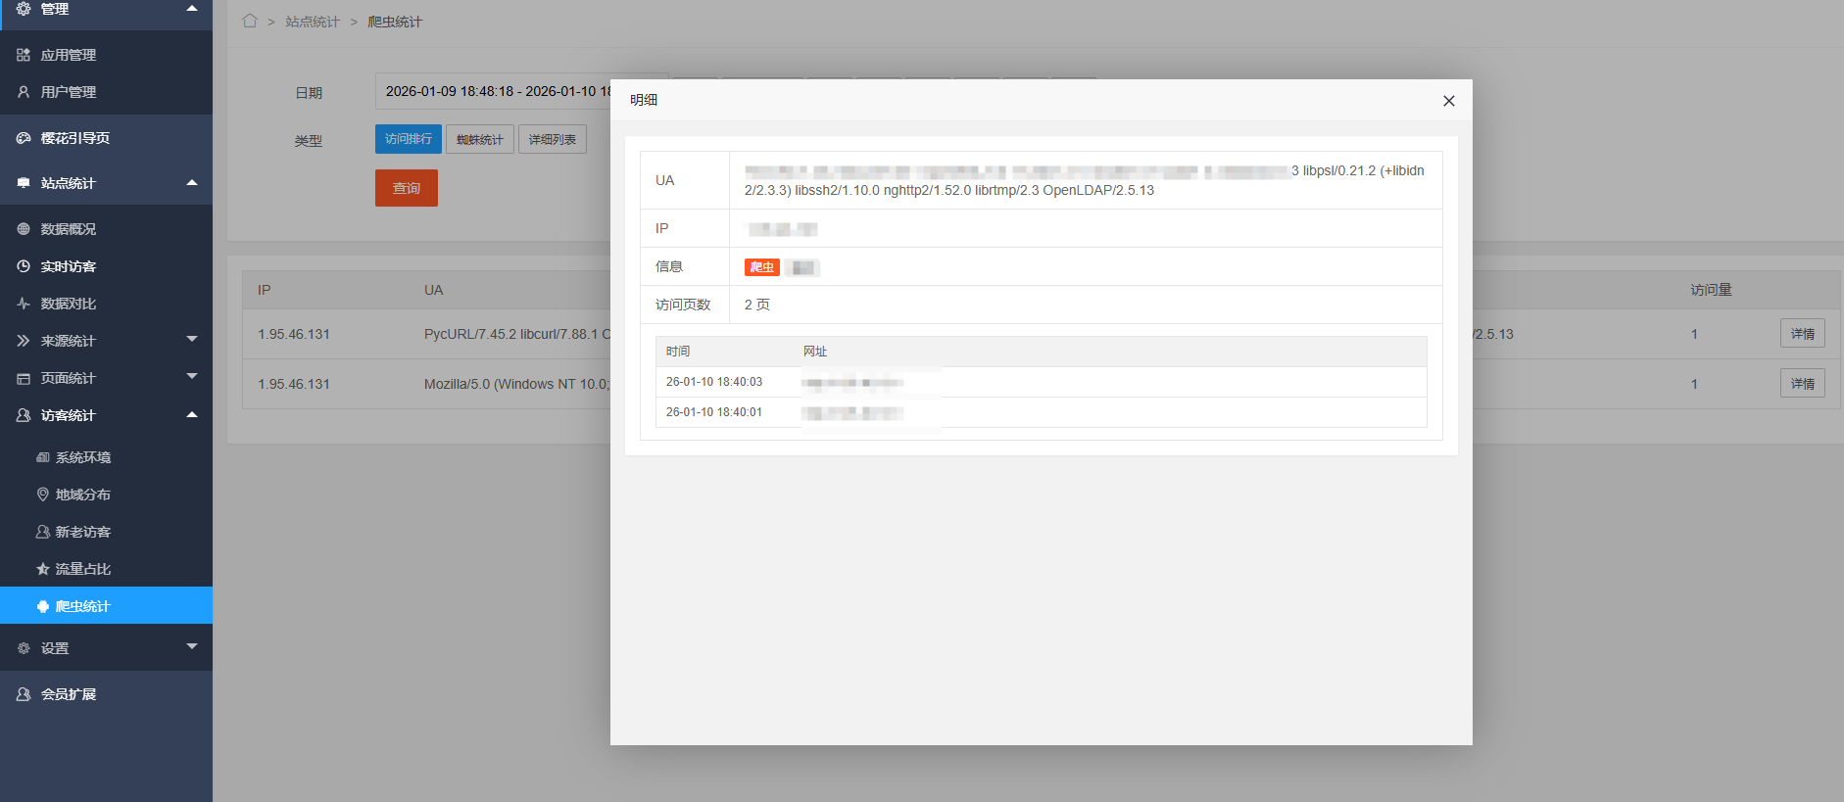This screenshot has width=1844, height=802.
Task: Expand the 页面统计 submenu arrow
Action: point(192,377)
